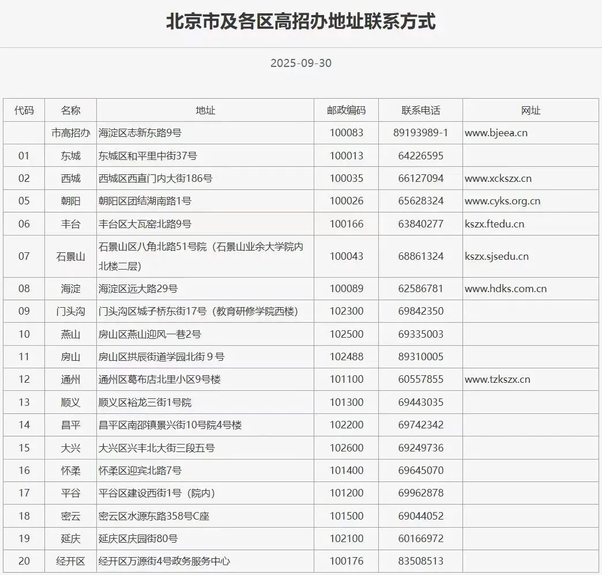Open the www.hdks.com.cn website link
Image resolution: width=602 pixels, height=575 pixels.
[505, 289]
